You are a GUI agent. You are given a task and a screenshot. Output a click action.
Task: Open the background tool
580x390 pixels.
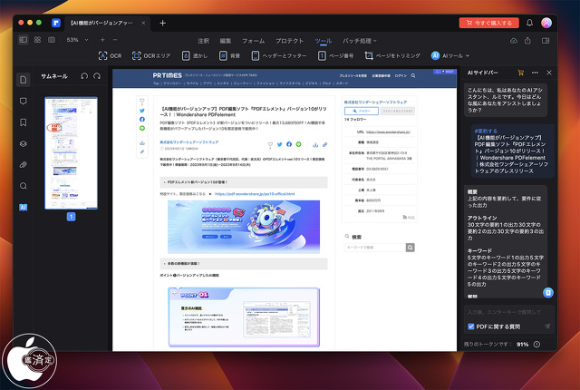coord(229,56)
